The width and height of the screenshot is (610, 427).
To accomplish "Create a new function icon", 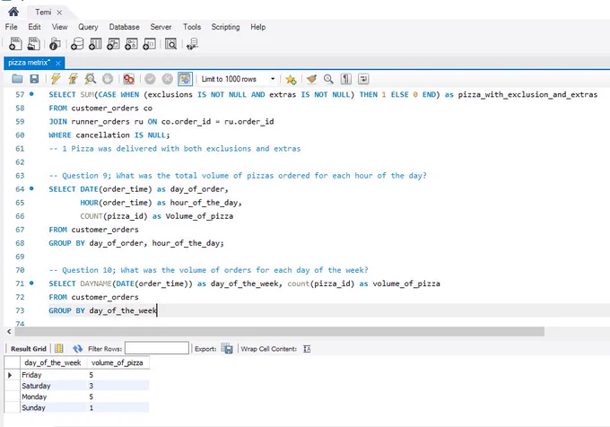I will (150, 44).
